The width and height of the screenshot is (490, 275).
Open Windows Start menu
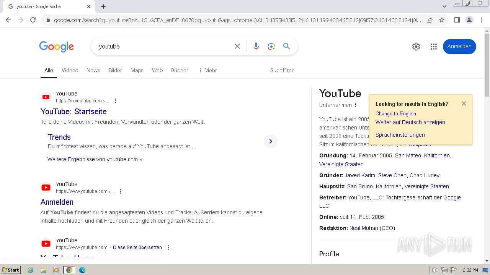click(11, 270)
